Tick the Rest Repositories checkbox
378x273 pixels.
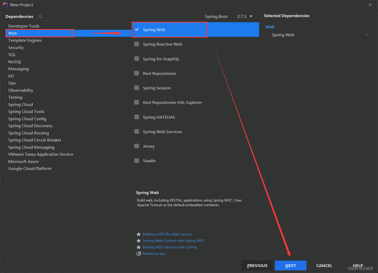point(137,73)
